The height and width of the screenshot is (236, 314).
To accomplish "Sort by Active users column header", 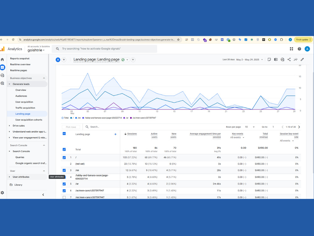I will click(x=154, y=135).
